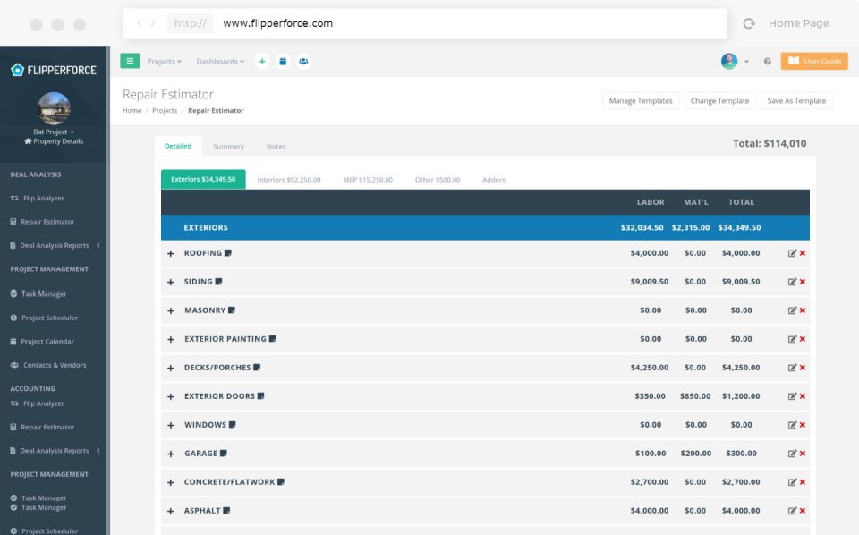Open the user avatar dropdown
The image size is (859, 535).
pos(733,61)
